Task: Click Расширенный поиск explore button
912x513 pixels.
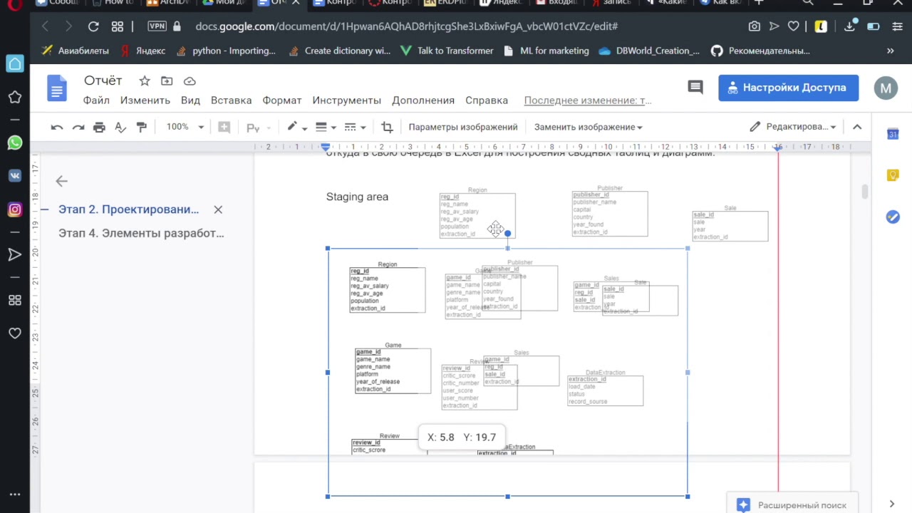Action: tap(792, 504)
